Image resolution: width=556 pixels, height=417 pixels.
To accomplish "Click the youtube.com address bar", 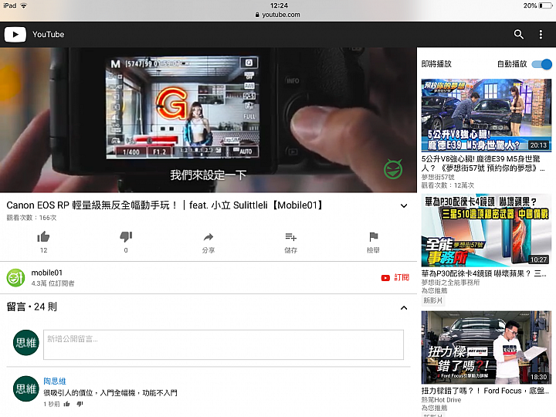I will [x=278, y=15].
